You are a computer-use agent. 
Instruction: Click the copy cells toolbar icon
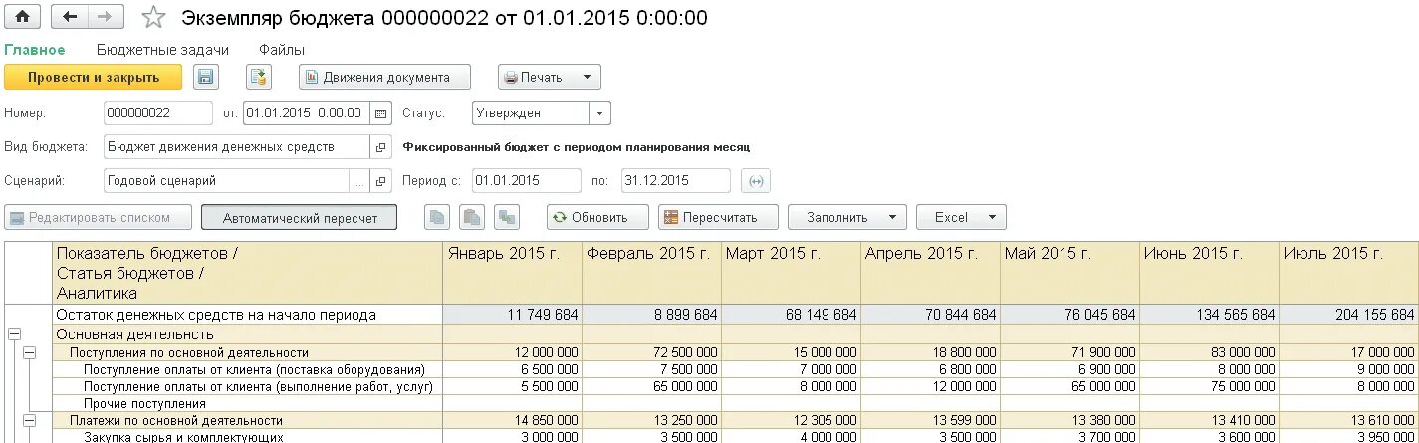(x=437, y=217)
